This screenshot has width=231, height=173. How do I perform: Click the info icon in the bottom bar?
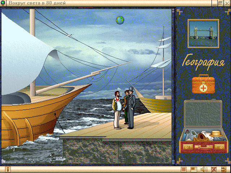8,169
